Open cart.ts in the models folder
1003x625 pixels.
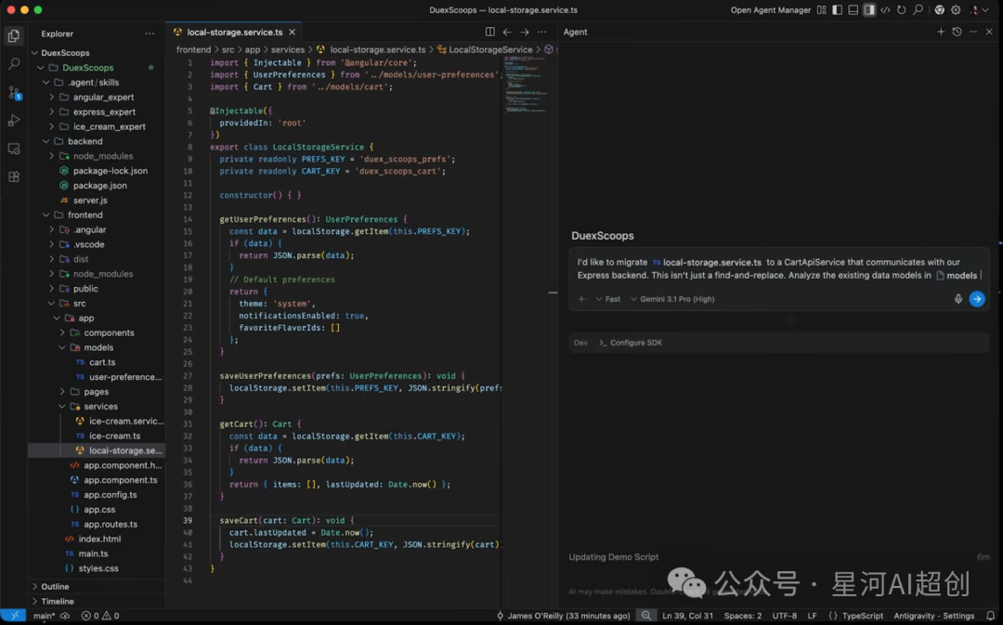[x=101, y=362]
